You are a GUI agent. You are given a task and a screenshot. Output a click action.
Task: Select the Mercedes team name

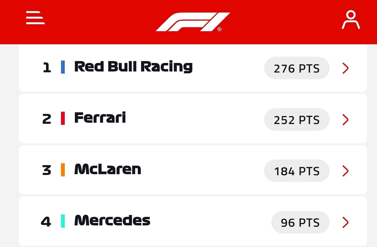click(x=112, y=220)
